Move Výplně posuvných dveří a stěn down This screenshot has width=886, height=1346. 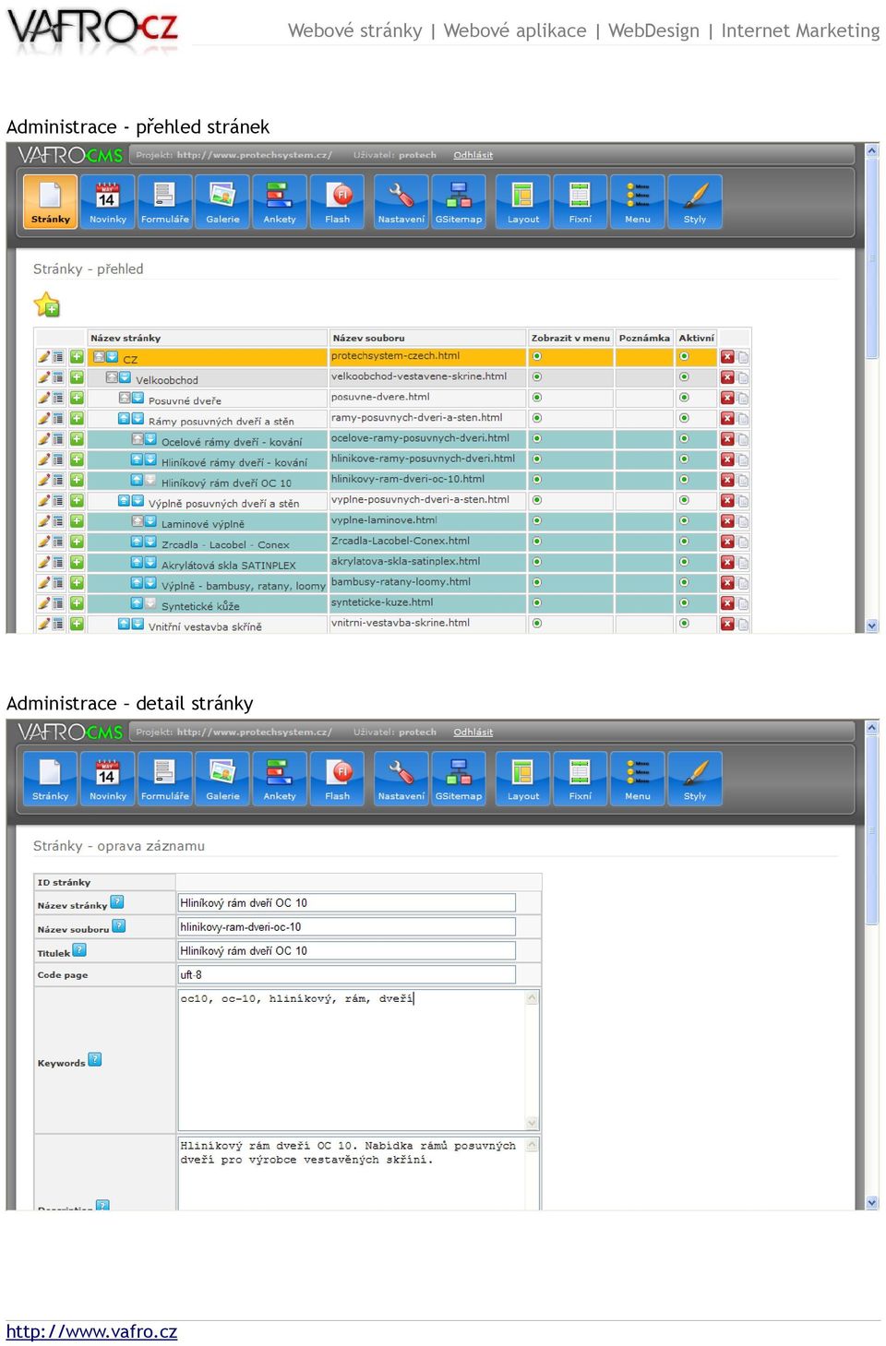coord(138,501)
